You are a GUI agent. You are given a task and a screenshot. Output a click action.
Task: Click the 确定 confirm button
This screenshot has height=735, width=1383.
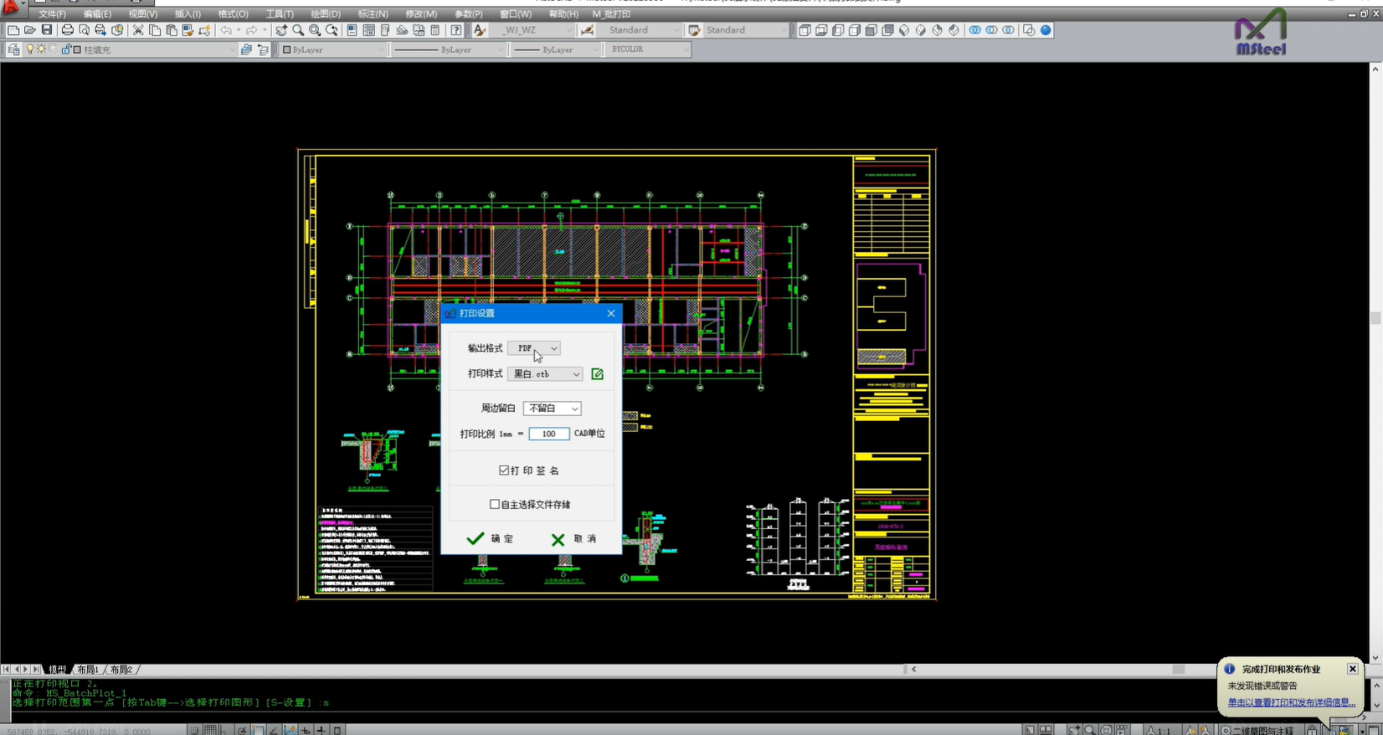pos(491,539)
